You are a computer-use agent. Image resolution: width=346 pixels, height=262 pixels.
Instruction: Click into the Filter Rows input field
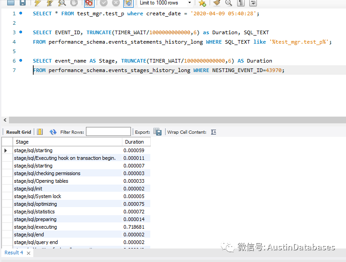point(108,132)
